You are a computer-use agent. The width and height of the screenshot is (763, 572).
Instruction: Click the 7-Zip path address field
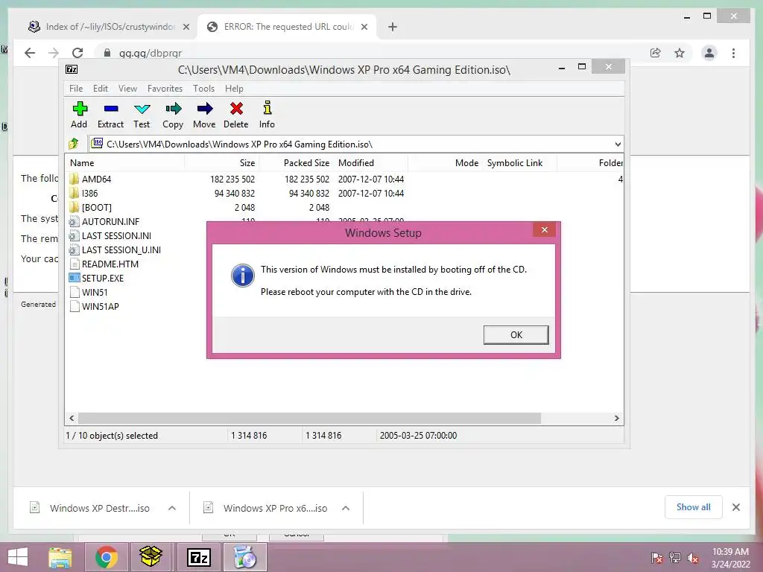355,144
